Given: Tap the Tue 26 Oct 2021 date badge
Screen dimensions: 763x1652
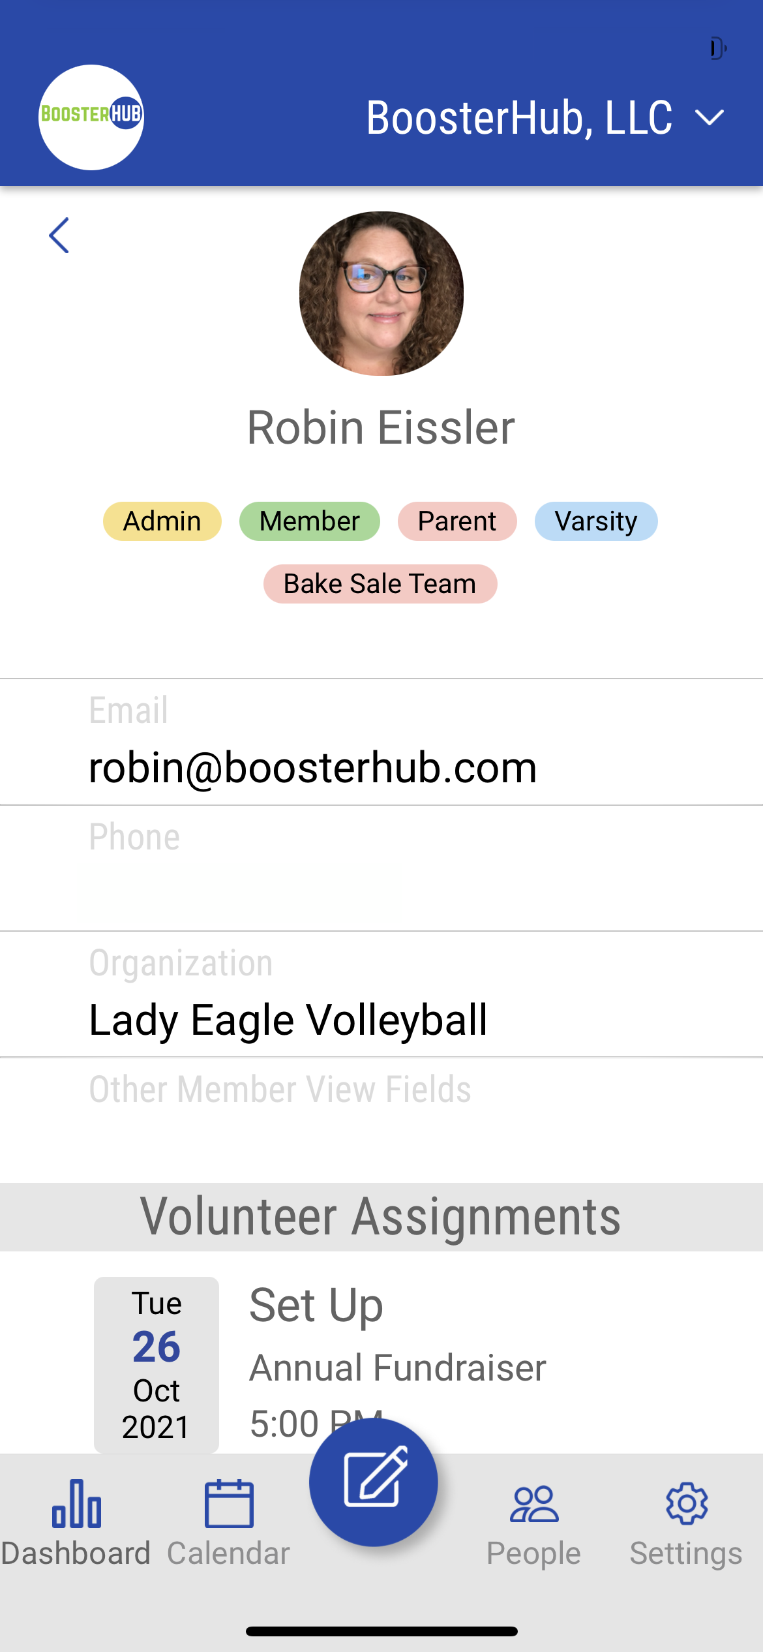Looking at the screenshot, I should tap(157, 1365).
